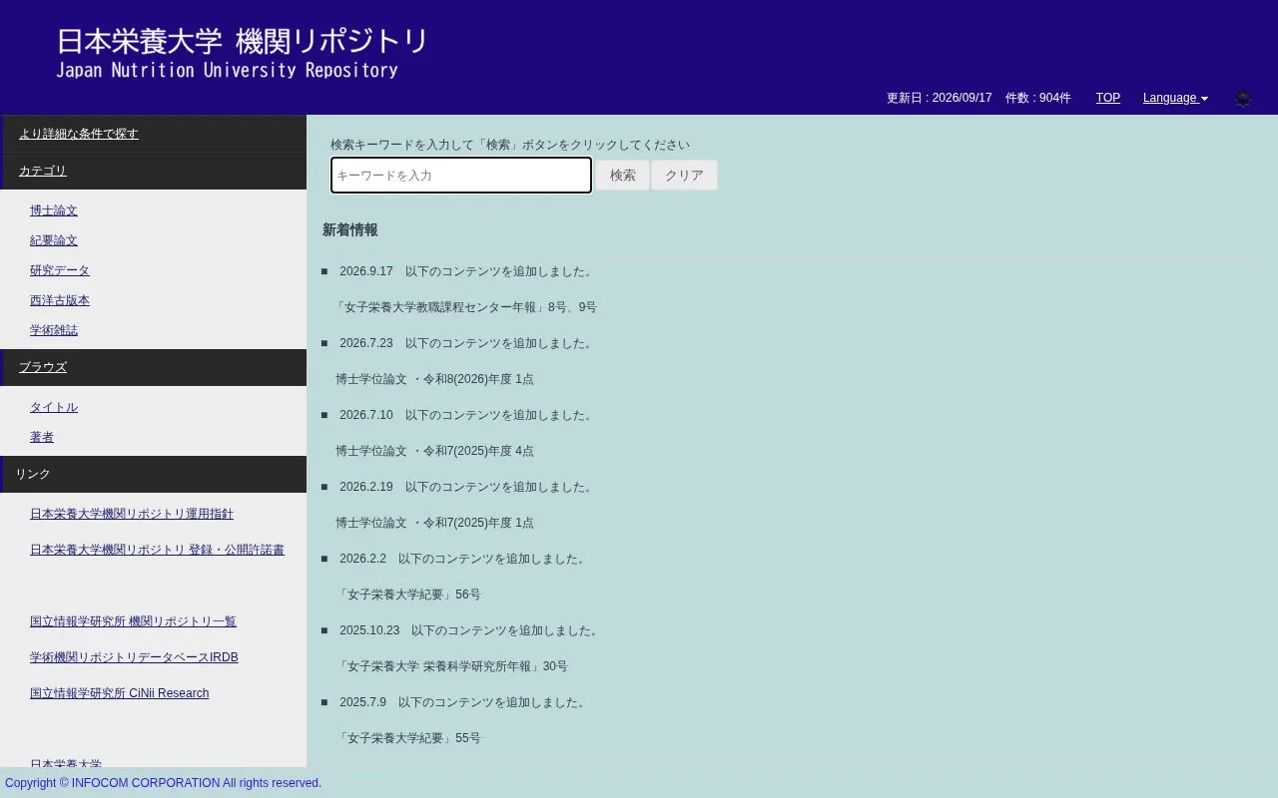Select 西洋古版本 category
This screenshot has height=798, width=1278.
point(60,300)
